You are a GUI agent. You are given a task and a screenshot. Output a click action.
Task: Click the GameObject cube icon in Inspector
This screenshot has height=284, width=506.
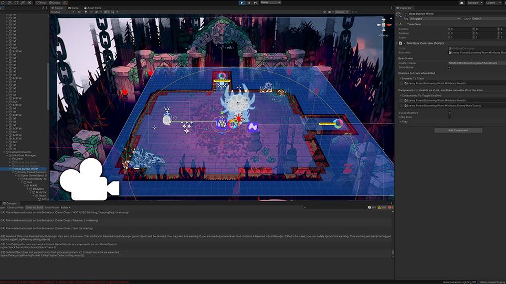click(x=399, y=15)
